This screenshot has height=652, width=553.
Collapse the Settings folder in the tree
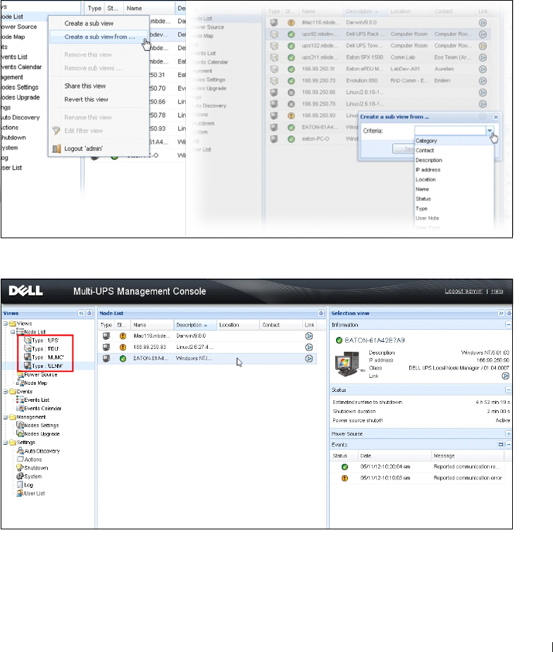tap(6, 443)
